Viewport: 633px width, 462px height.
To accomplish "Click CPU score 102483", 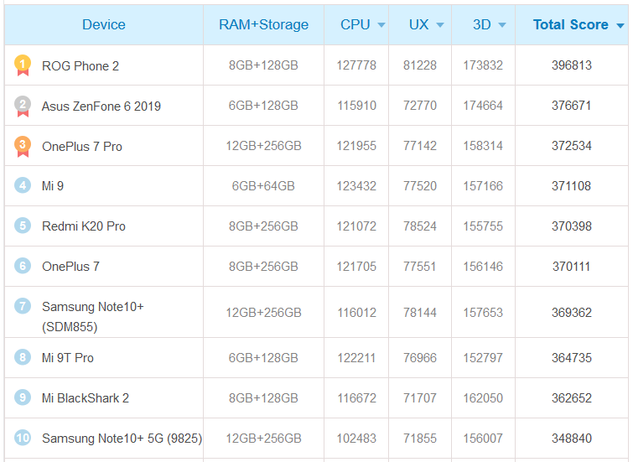I will tap(356, 439).
